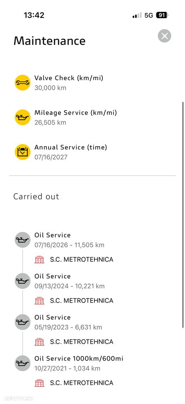Viewport: 185px width, 404px height.
Task: Tap the red dealer building icon under 6,631 km
Action: [39, 342]
